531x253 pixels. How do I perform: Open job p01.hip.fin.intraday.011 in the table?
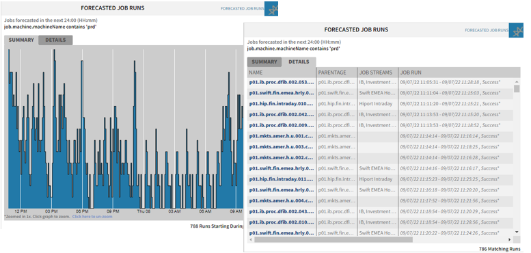(x=282, y=179)
